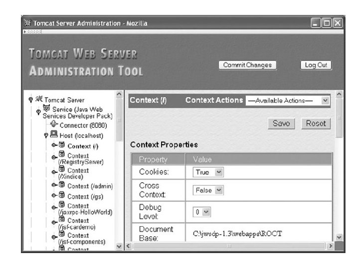
Task: Expand the Context (/Xindice) toggle
Action: click(54, 172)
